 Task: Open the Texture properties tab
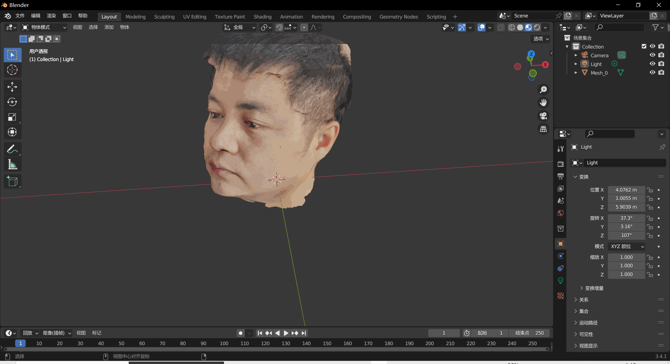pyautogui.click(x=561, y=296)
